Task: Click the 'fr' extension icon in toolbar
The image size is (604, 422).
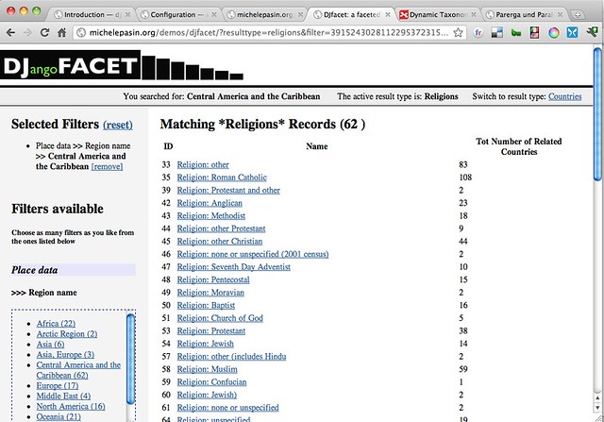Action: click(478, 33)
